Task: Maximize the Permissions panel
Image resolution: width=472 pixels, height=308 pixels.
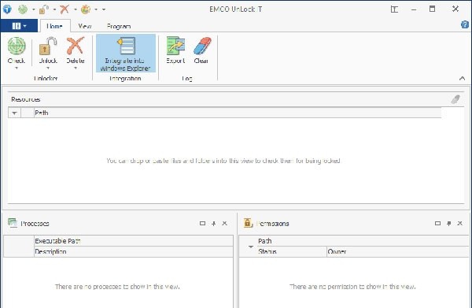Action: (437, 223)
